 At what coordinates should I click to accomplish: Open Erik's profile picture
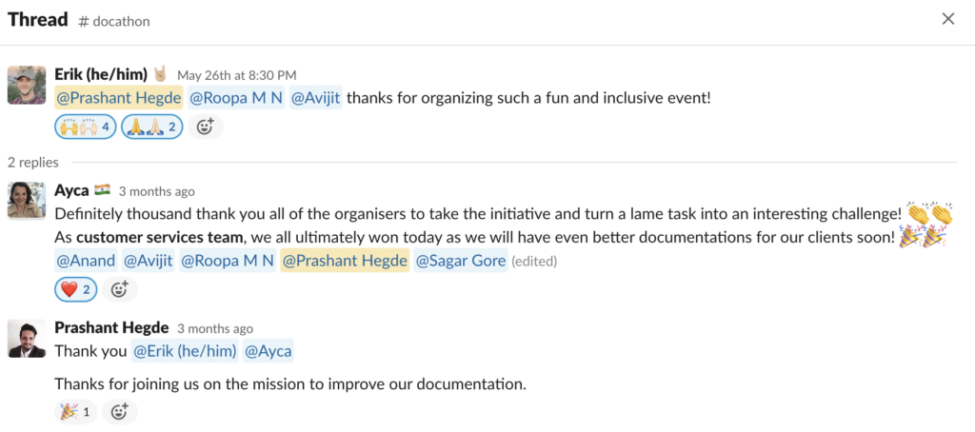27,85
